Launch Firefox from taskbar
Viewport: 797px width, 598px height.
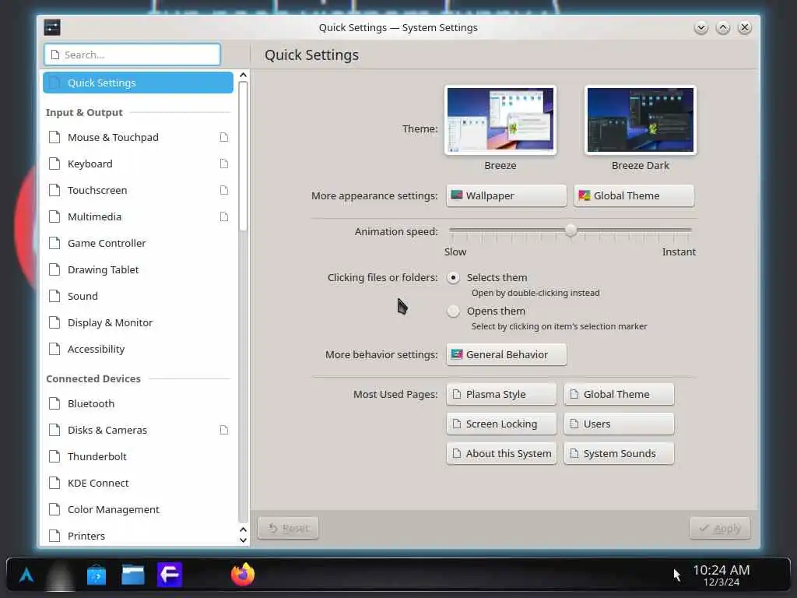coord(243,575)
